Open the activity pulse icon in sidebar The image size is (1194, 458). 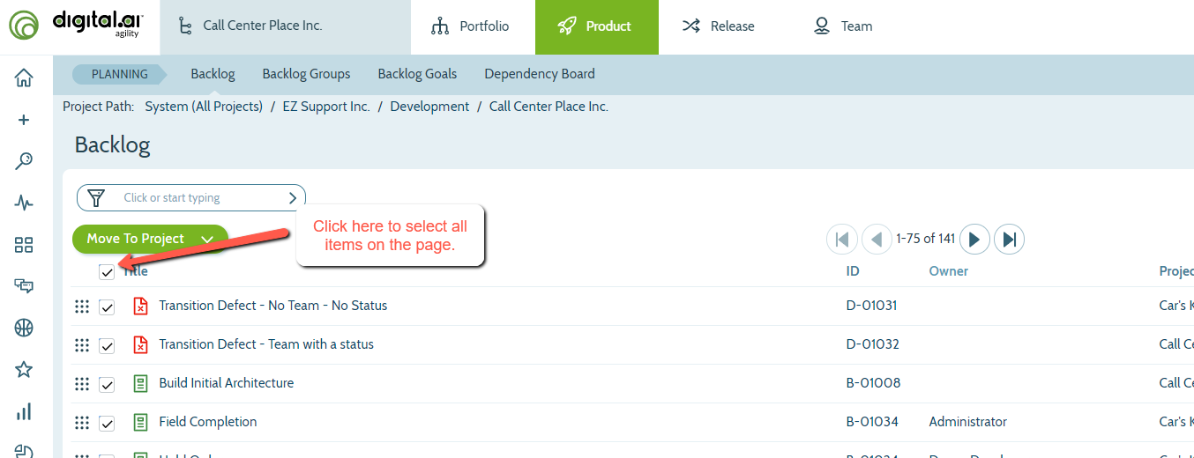click(x=24, y=203)
